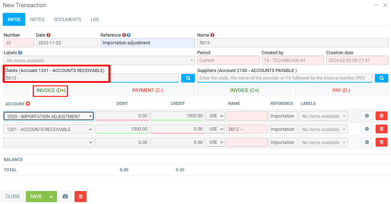Open the DOCUMENTS tab
Viewport: 391px width, 204px height.
(x=68, y=20)
